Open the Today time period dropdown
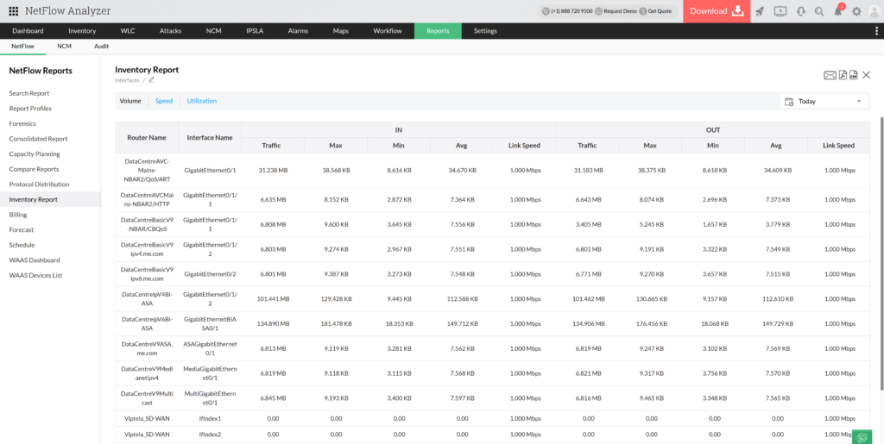 pyautogui.click(x=824, y=101)
